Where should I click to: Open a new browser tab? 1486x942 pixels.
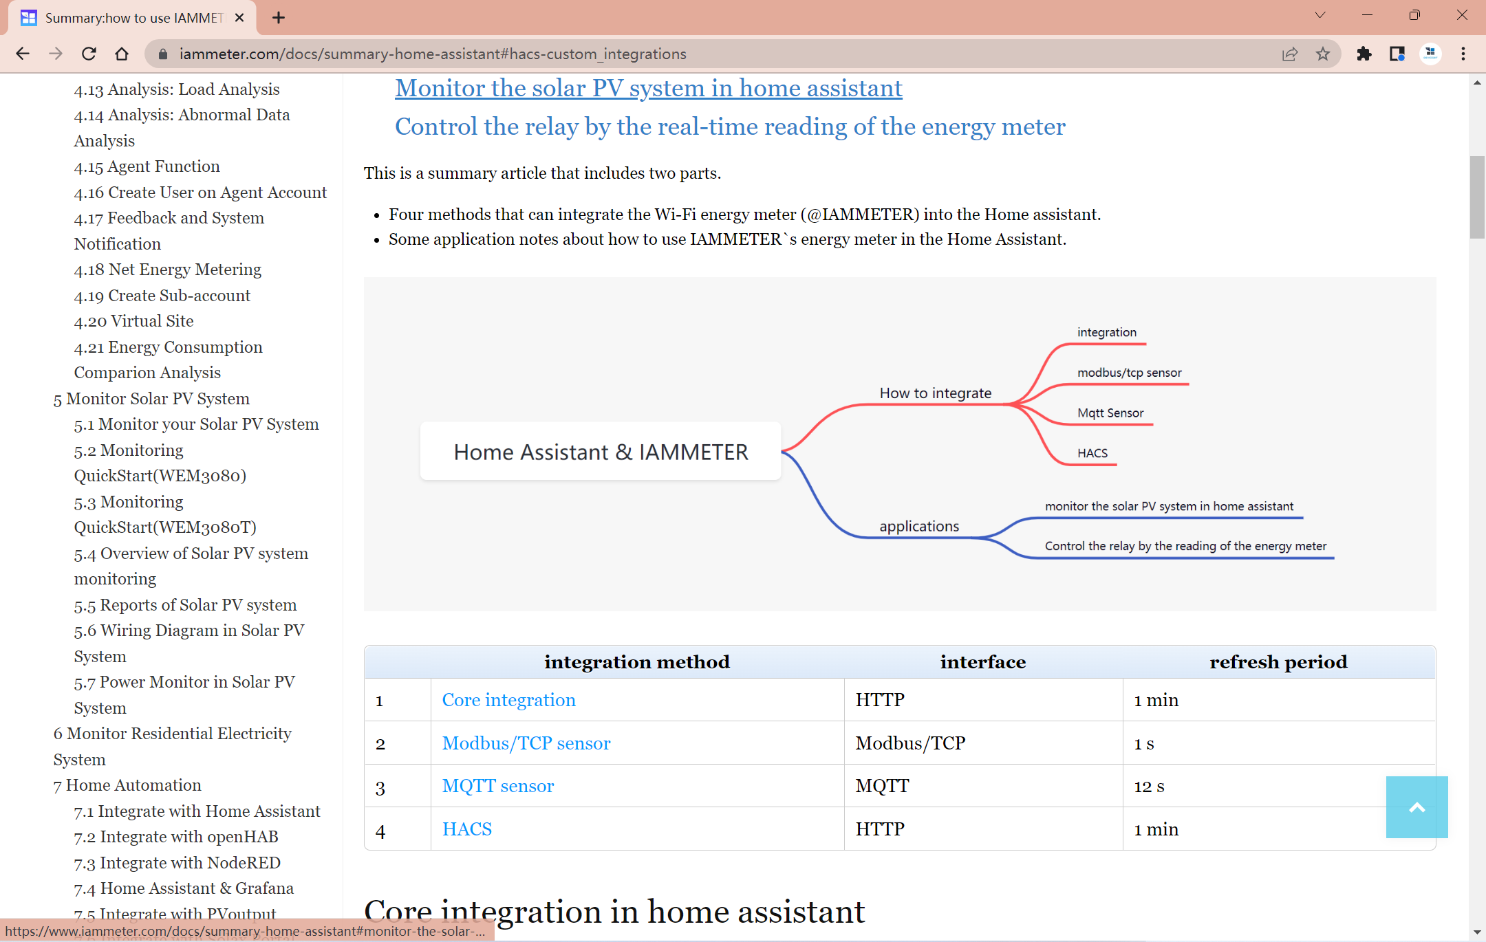point(279,18)
